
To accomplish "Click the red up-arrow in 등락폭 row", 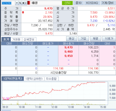I will tap(23, 12).
